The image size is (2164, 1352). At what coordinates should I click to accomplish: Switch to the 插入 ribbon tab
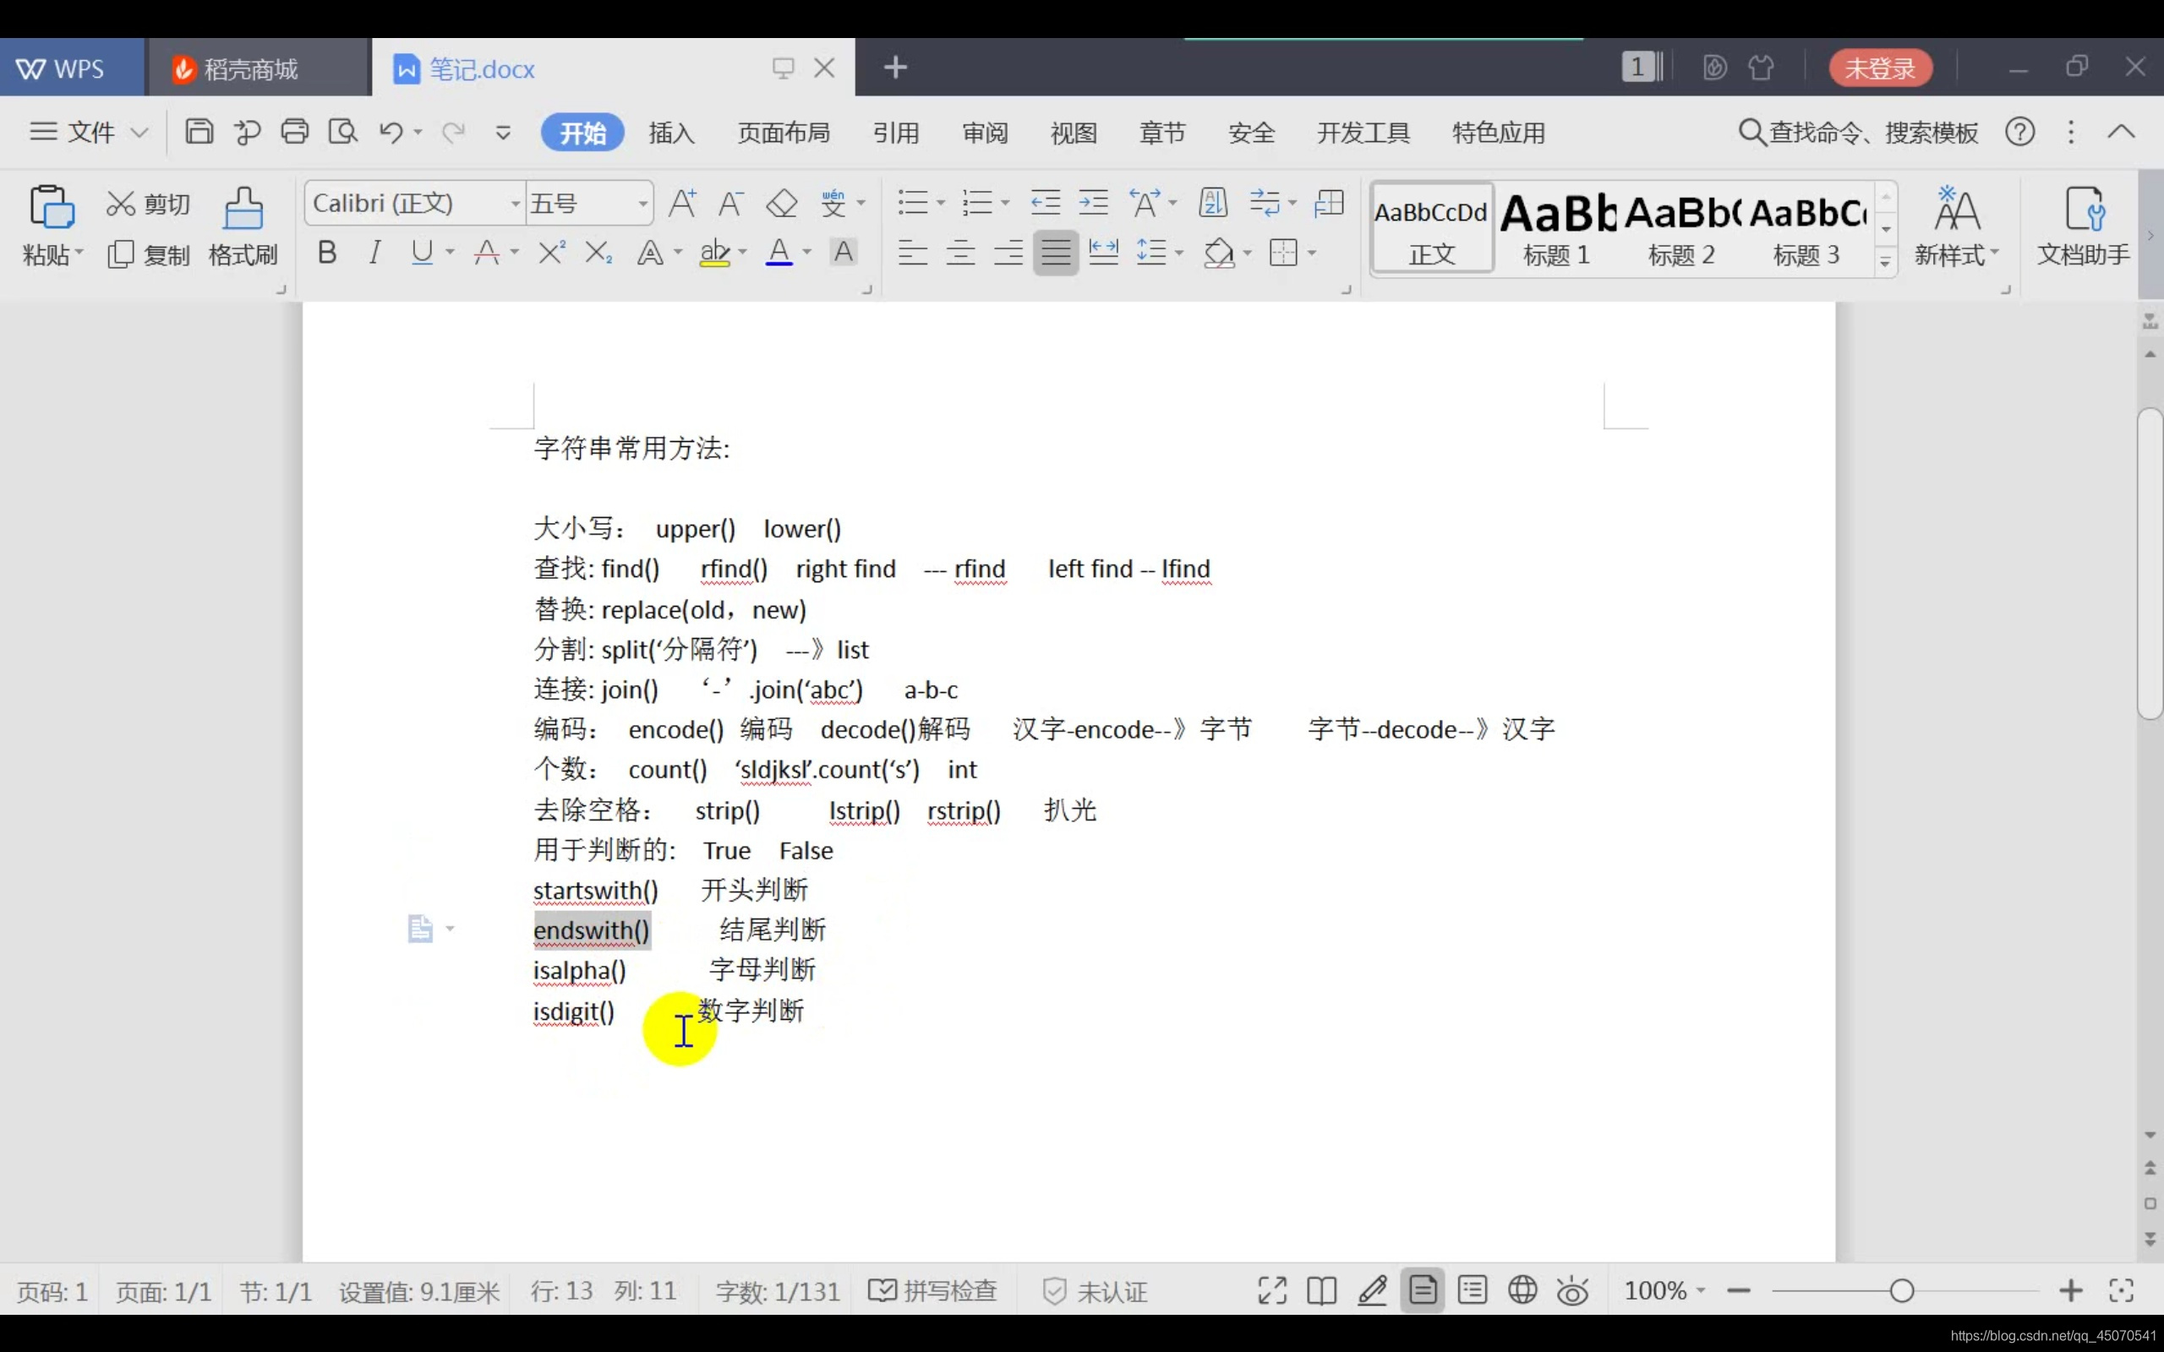click(x=671, y=133)
